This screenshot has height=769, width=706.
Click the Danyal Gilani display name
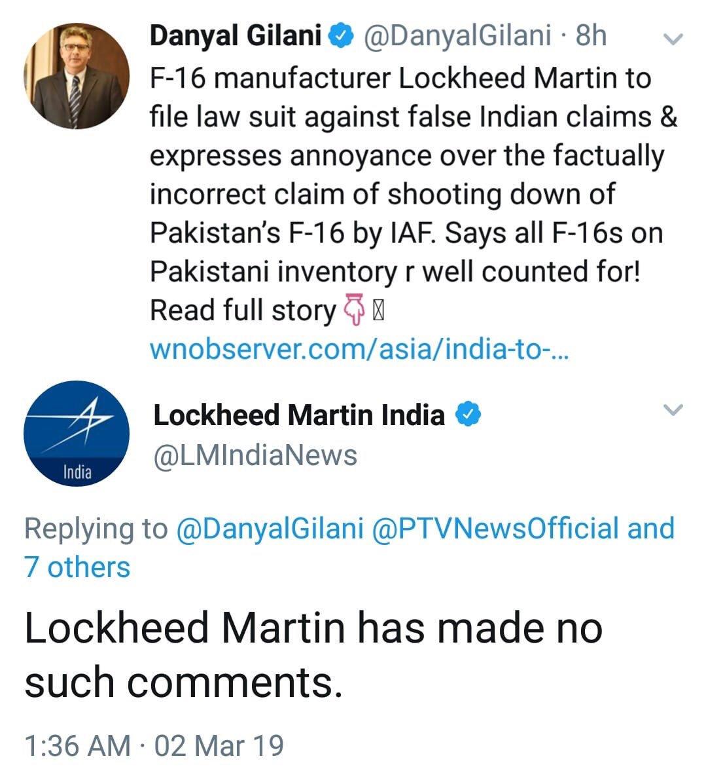pos(236,36)
